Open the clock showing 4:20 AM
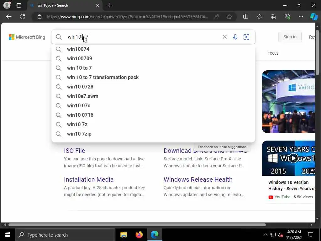Viewport: 321px width, 241px height. pos(294,235)
